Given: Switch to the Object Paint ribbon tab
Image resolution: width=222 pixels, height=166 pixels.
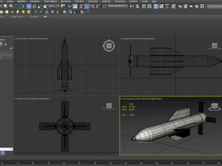Looking at the screenshot, I should (17, 17).
